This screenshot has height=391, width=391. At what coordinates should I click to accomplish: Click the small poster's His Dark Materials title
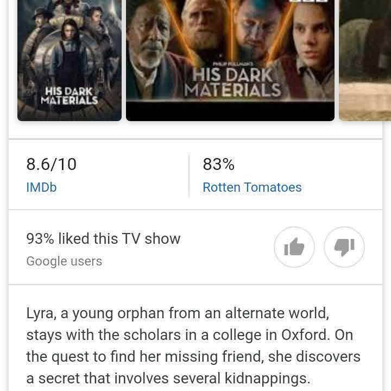[70, 96]
